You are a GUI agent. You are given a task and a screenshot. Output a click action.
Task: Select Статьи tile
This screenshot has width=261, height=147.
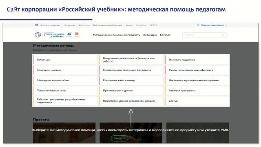pyautogui.click(x=197, y=101)
